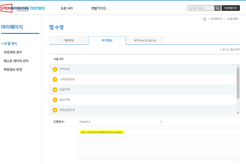Viewport: 246px width, 164px height.
Task: Switch to the 기본정보 tab
Action: 69,40
